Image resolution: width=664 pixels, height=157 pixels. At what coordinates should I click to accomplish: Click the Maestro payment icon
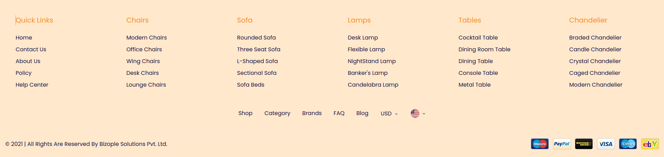point(539,144)
